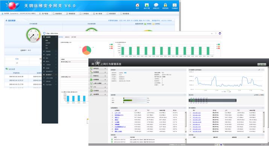This screenshot has height=146, width=269.
Task: Open 工单管理 menu in gateway toolbar
Action: pos(84,13)
